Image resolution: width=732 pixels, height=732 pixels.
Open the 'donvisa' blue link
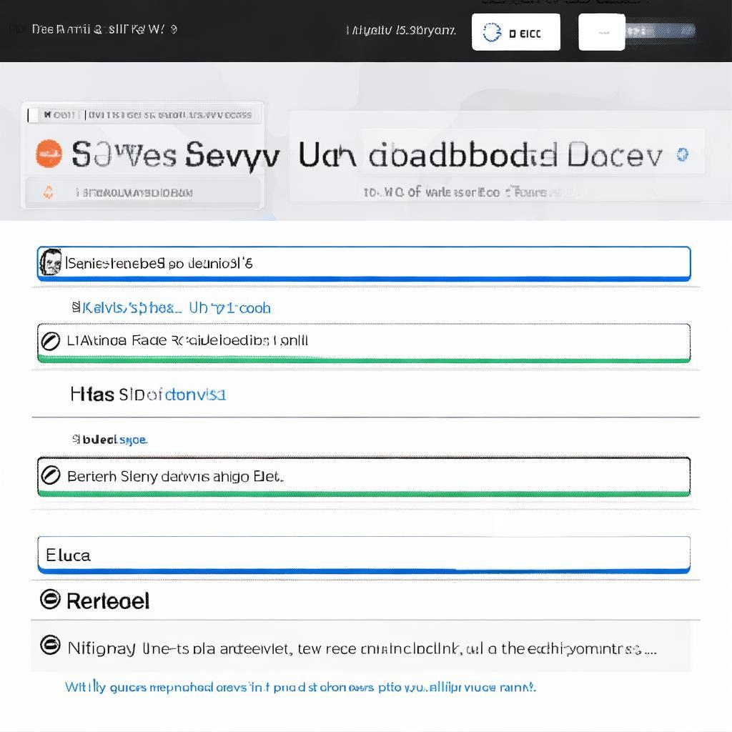tap(195, 395)
